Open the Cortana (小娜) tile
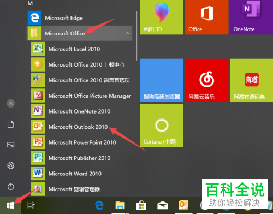Screen dimensions: 273x214 (162, 125)
